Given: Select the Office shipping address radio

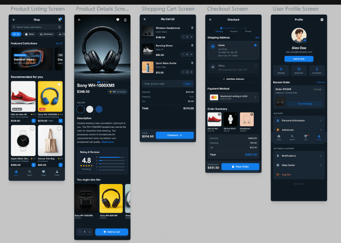Looking at the screenshot, I should (255, 66).
